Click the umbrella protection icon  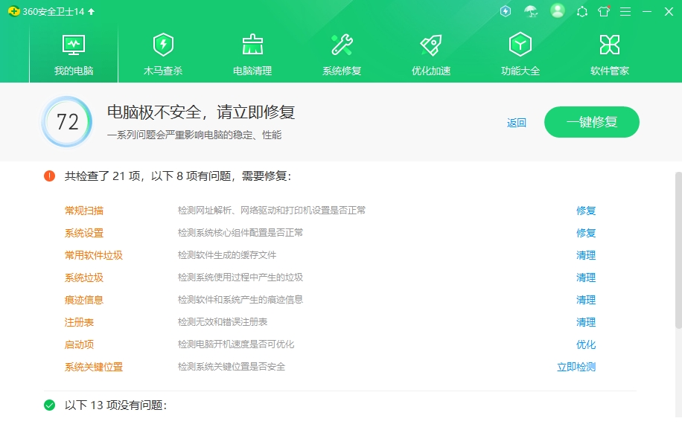(530, 11)
